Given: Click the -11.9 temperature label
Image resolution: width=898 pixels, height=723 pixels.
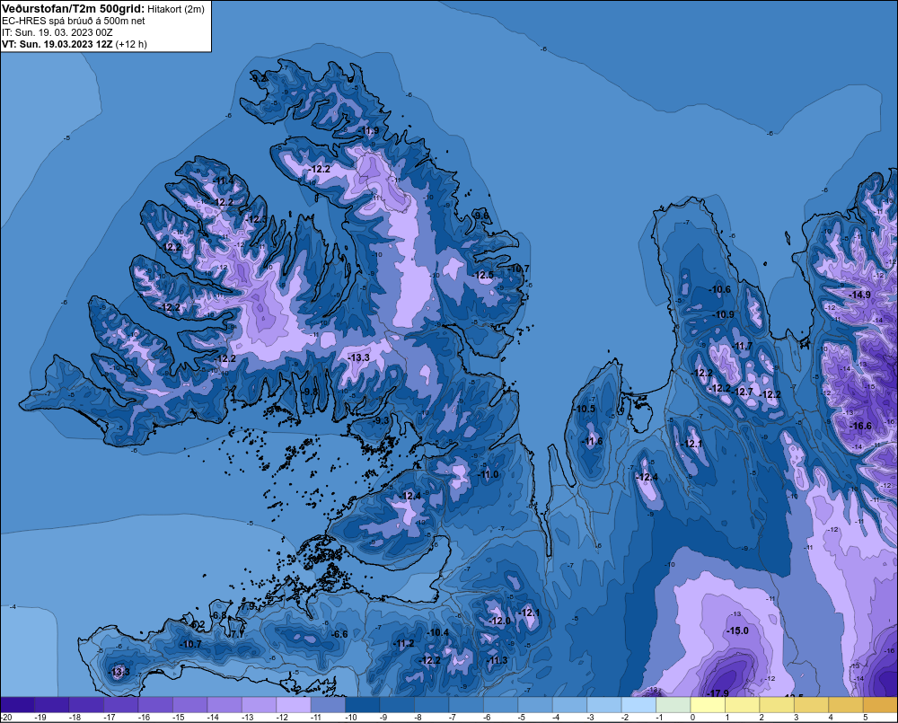Looking at the screenshot, I should tap(369, 130).
